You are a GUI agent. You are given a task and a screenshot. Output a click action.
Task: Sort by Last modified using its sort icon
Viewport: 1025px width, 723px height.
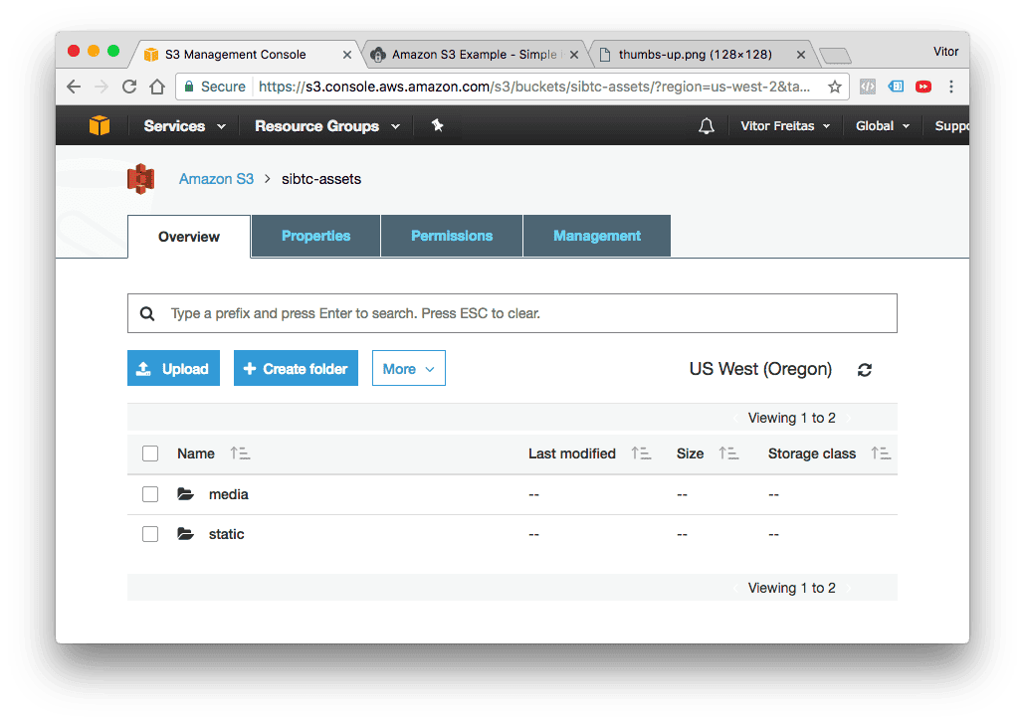(641, 453)
